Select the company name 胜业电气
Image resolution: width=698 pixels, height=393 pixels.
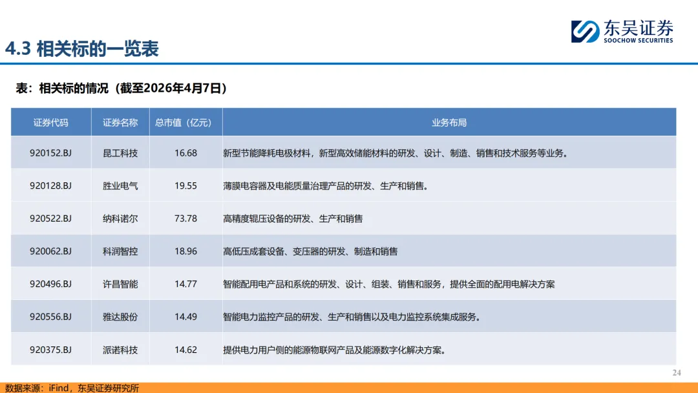point(118,186)
